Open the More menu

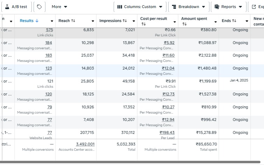point(59,7)
